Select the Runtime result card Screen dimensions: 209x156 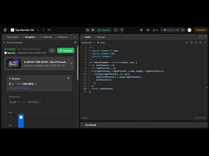[39, 83]
